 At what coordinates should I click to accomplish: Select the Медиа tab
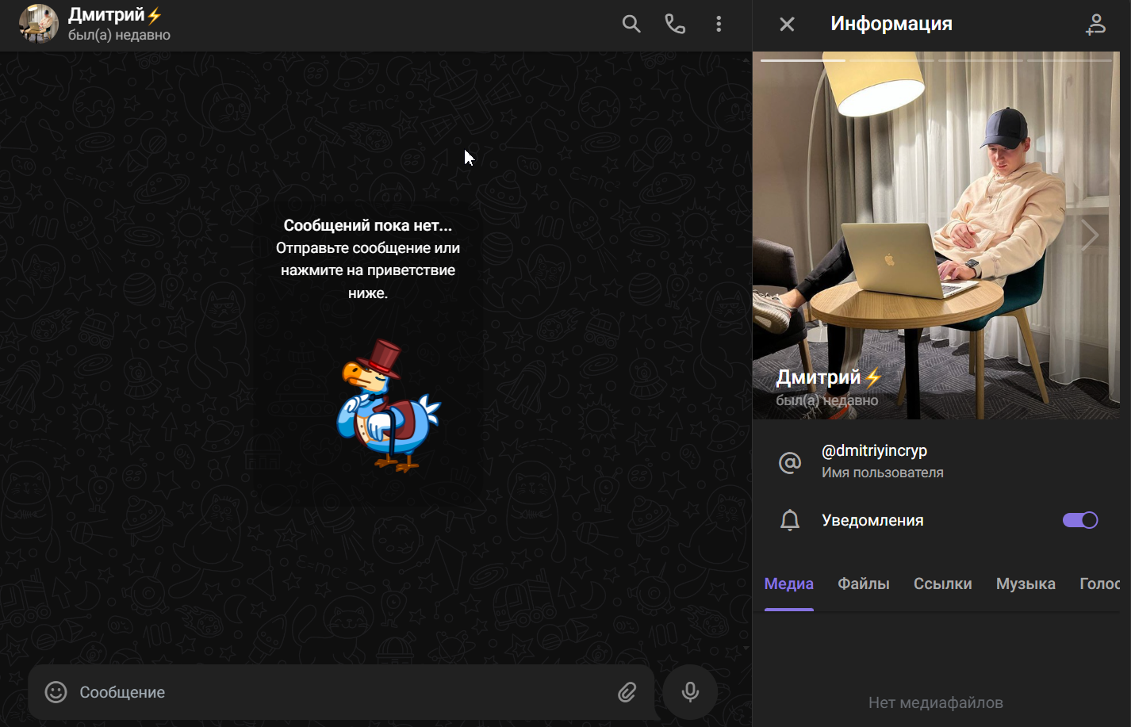788,584
